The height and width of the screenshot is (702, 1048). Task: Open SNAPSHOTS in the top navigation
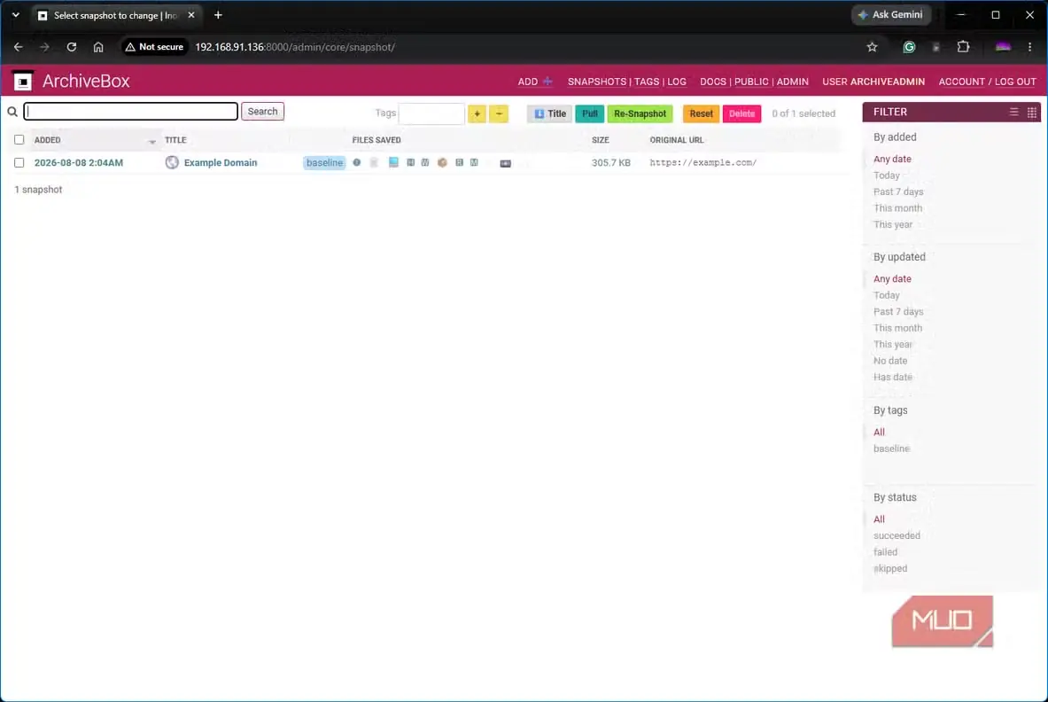tap(597, 82)
